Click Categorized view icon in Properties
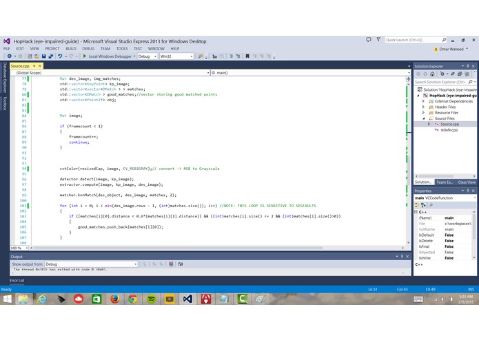 (418, 205)
